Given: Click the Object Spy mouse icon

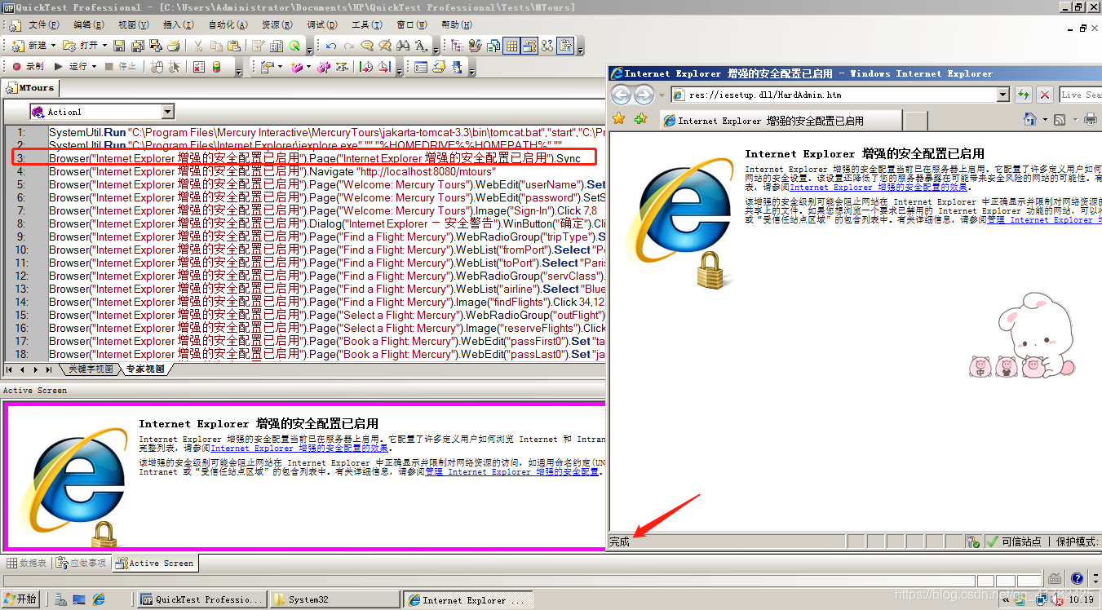Looking at the screenshot, I should pyautogui.click(x=157, y=66).
